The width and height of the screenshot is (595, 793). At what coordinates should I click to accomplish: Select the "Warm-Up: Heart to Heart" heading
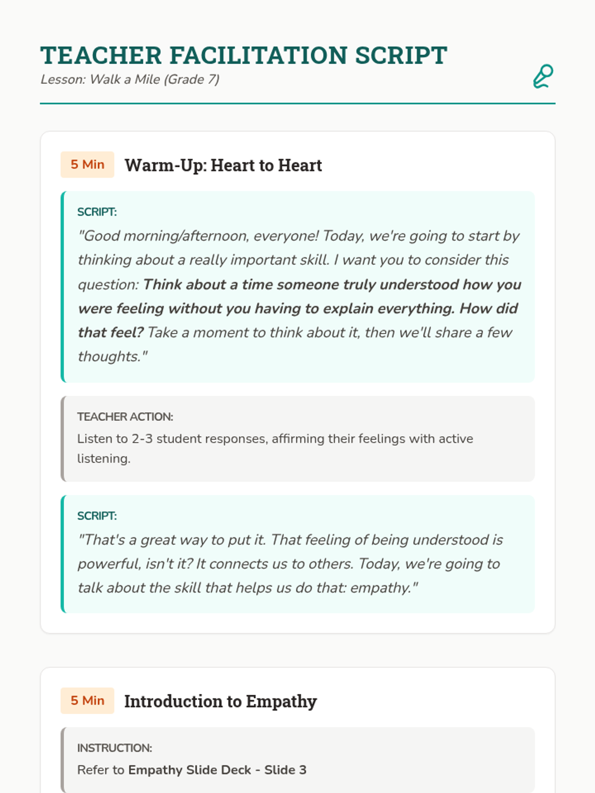(223, 165)
